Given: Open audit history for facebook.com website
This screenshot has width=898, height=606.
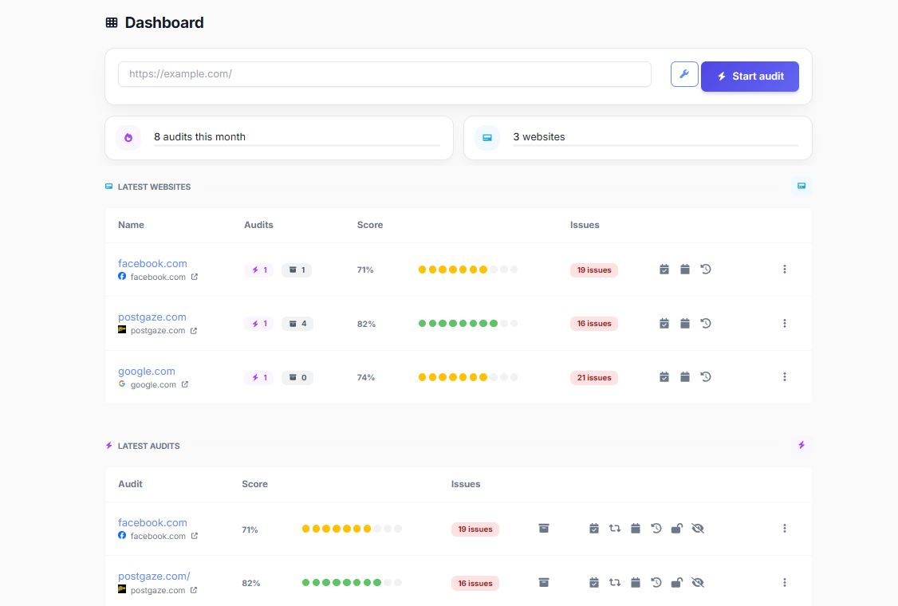Looking at the screenshot, I should point(706,269).
